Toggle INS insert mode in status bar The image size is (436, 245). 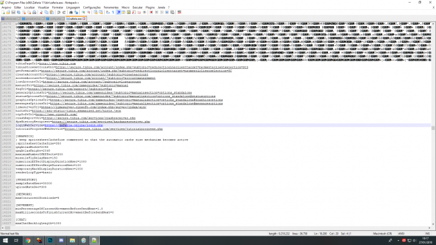pyautogui.click(x=427, y=234)
